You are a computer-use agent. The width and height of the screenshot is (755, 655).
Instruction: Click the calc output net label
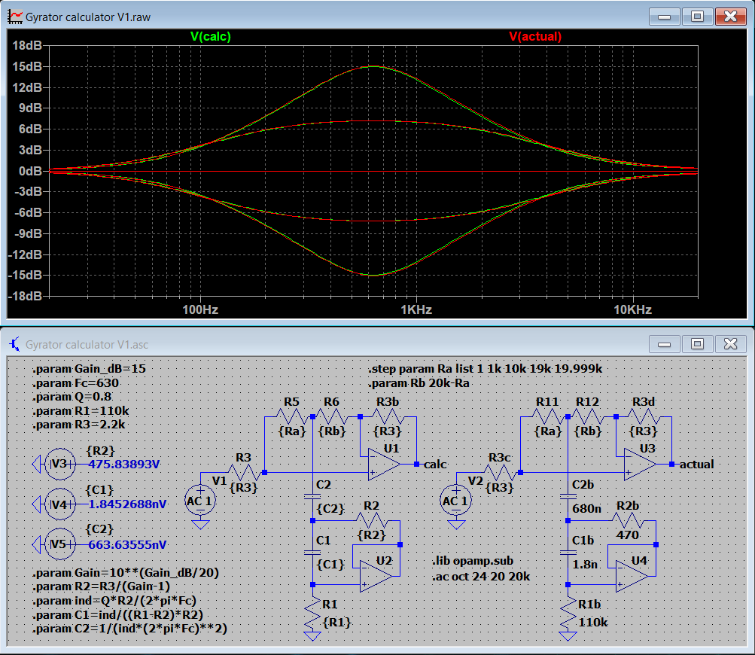click(435, 465)
